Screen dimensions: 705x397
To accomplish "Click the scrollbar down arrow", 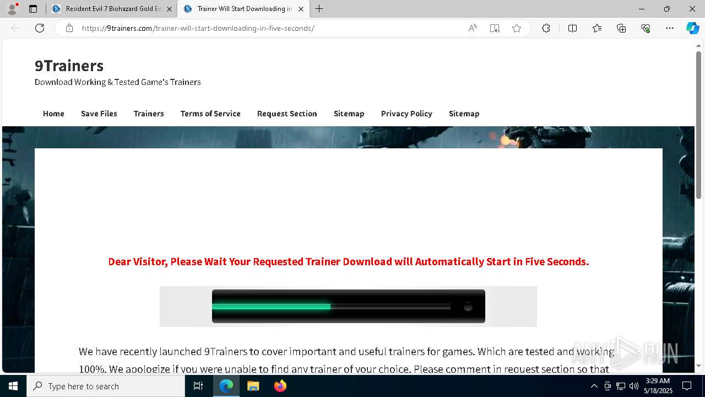I will tap(698, 366).
